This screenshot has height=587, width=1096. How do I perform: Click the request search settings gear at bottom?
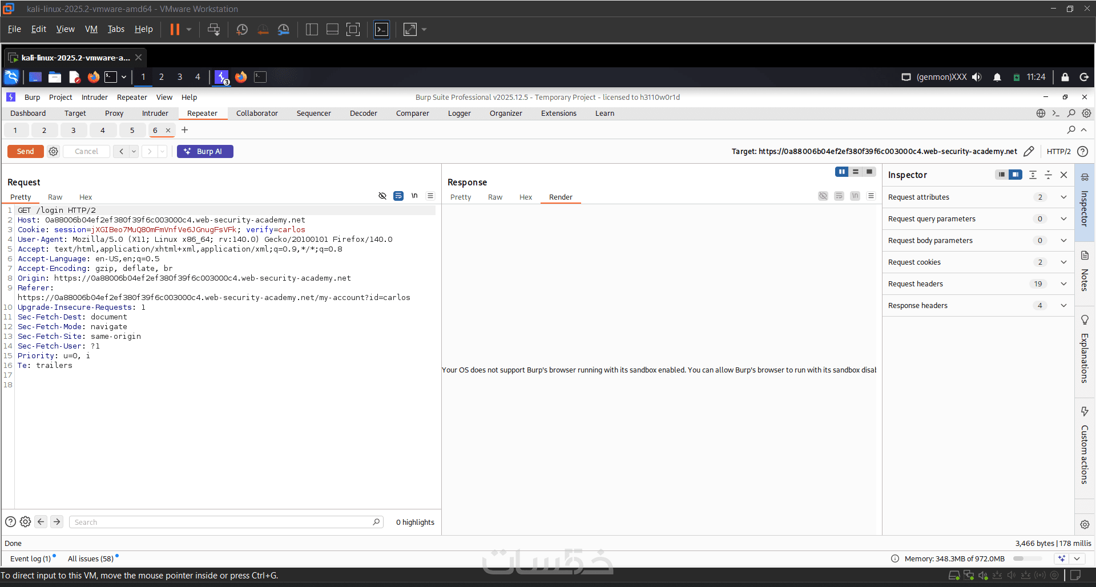[x=26, y=521]
